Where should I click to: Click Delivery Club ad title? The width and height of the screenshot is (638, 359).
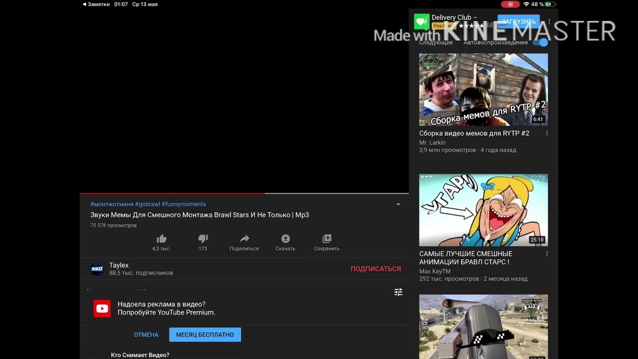pyautogui.click(x=455, y=17)
